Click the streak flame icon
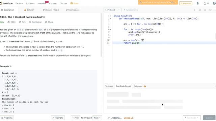Viewport: 216px width, 121px height. pos(205,3)
